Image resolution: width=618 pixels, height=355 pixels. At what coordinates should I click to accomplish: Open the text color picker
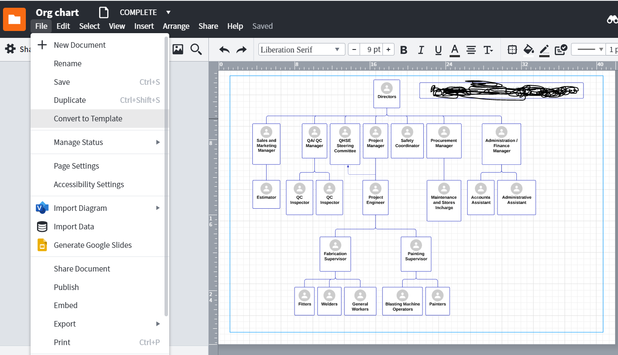(454, 50)
